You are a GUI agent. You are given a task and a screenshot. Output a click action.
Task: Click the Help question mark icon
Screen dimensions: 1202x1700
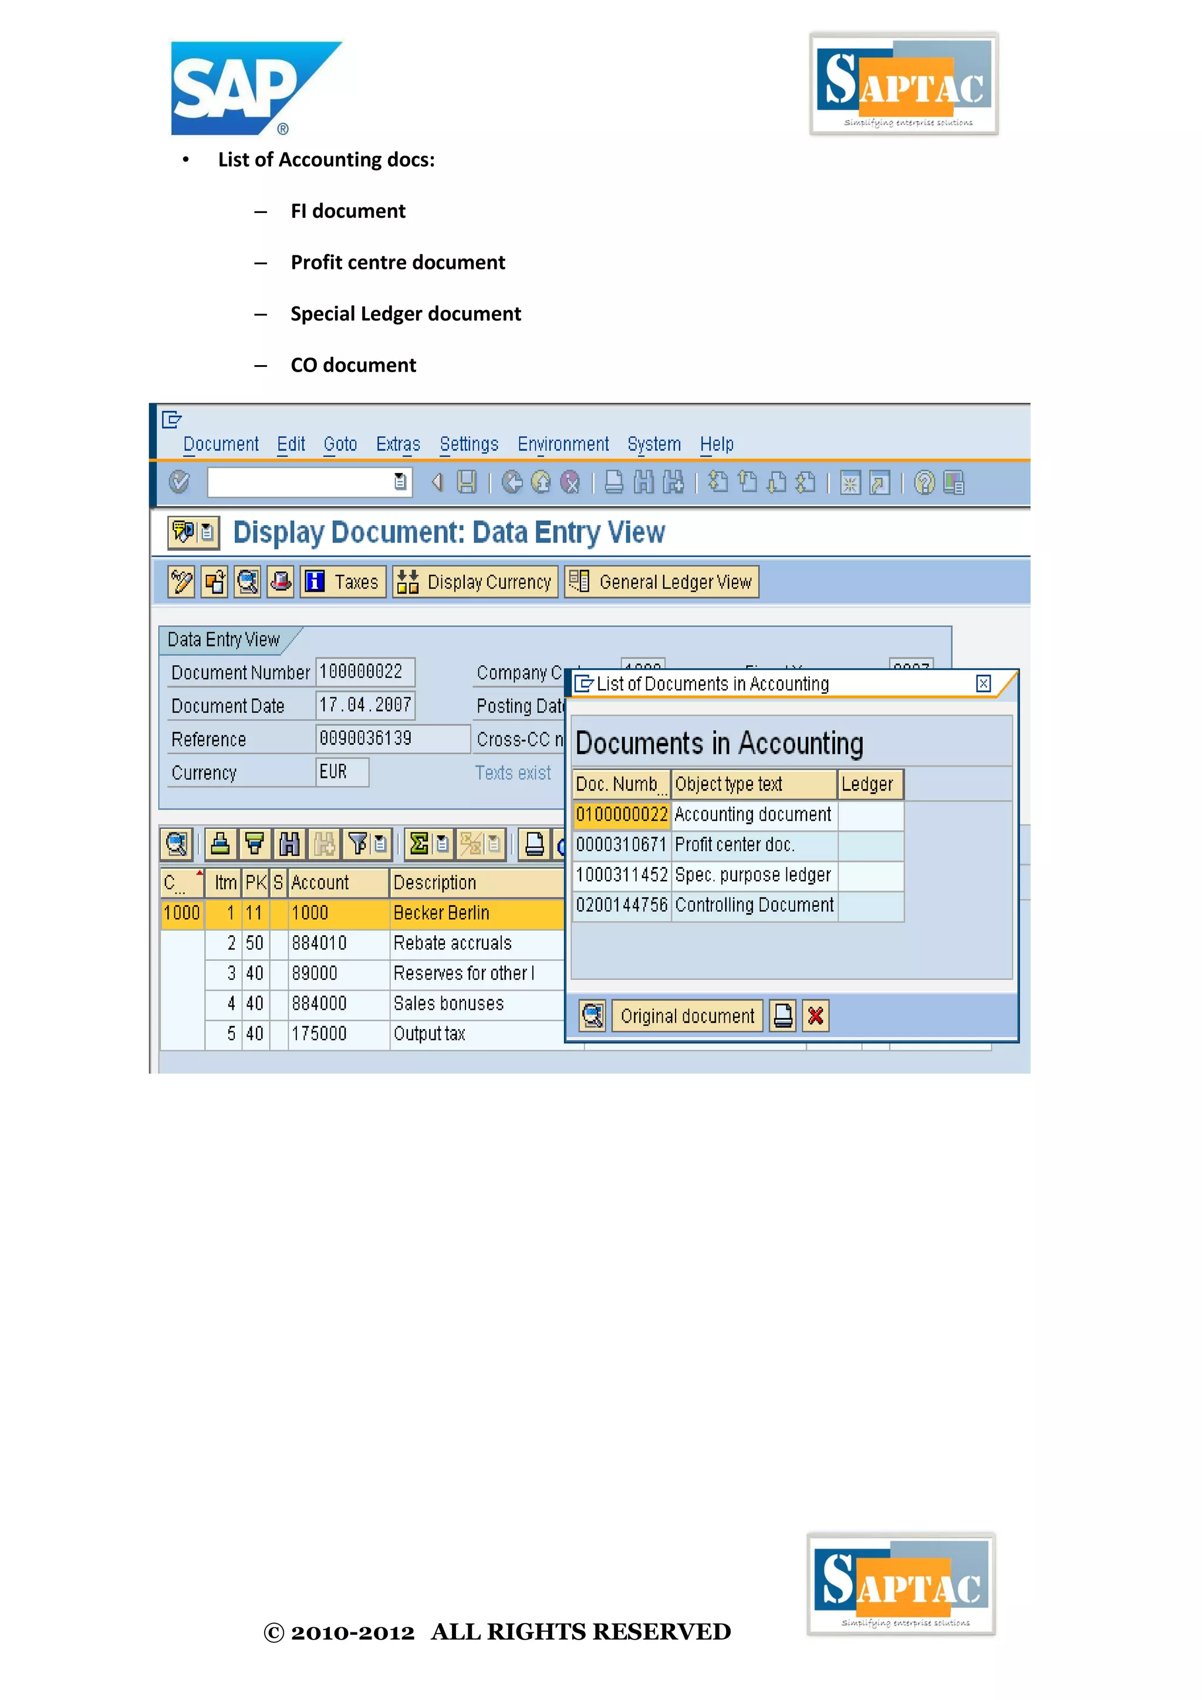pyautogui.click(x=924, y=483)
